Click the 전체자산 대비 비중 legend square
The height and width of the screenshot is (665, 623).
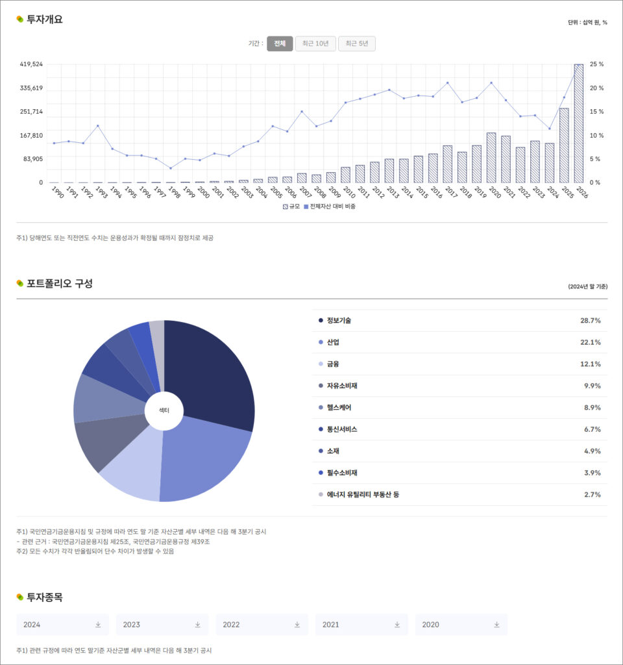point(306,207)
